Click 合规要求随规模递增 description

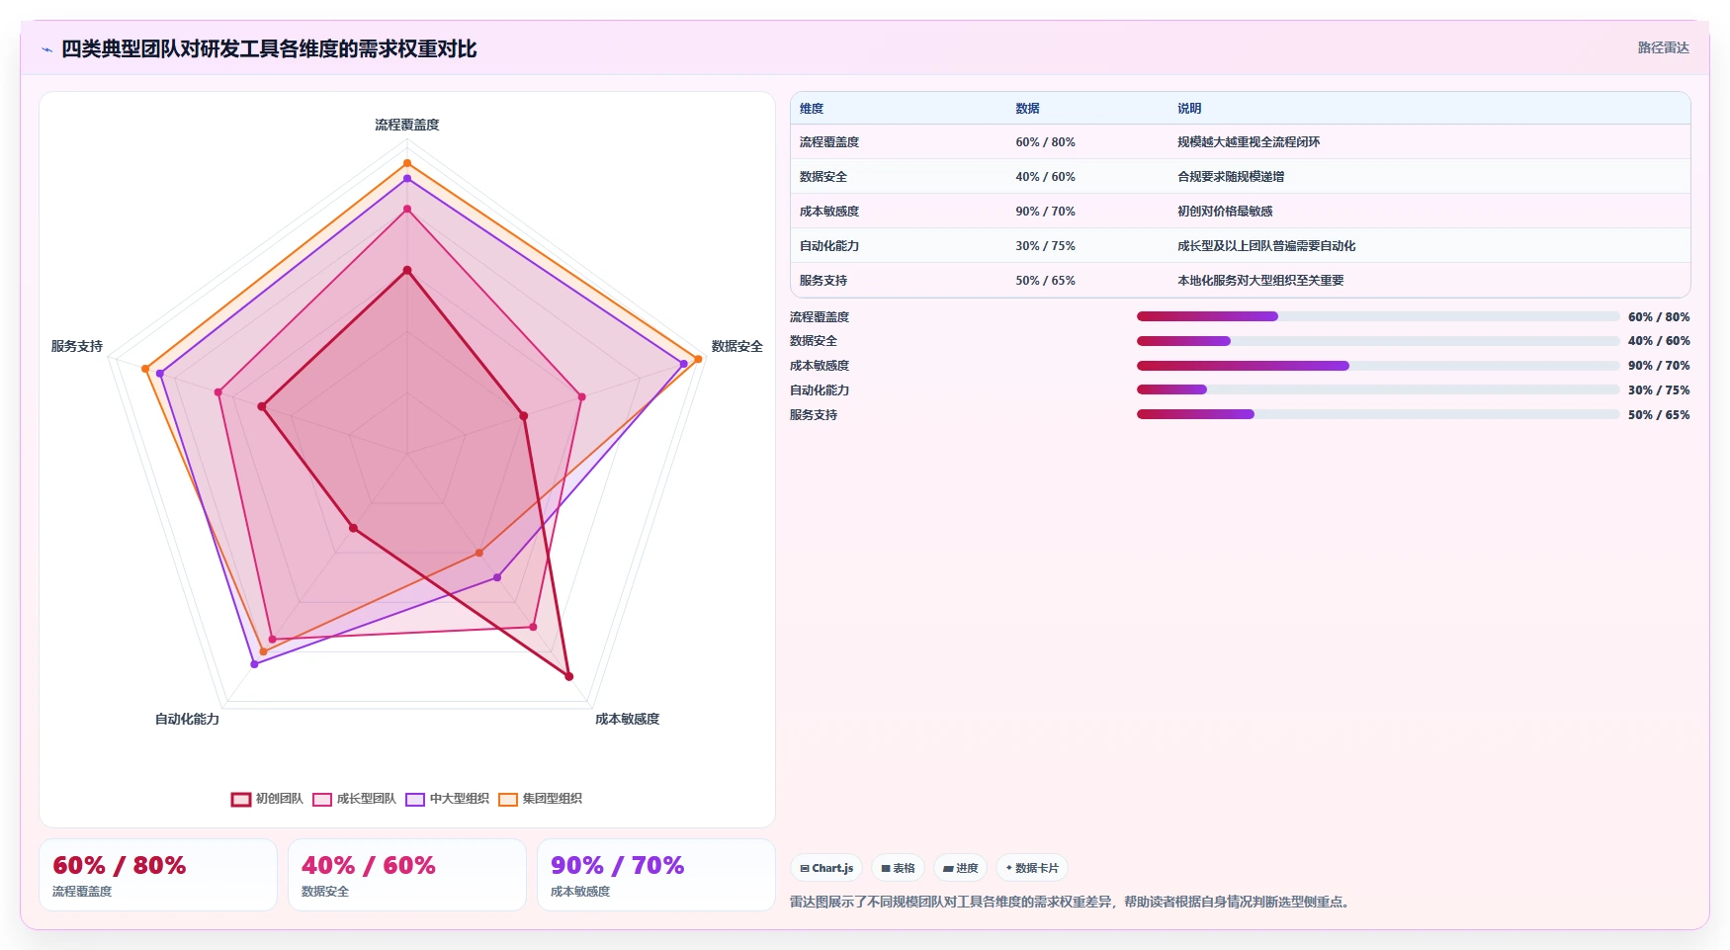pos(1231,177)
